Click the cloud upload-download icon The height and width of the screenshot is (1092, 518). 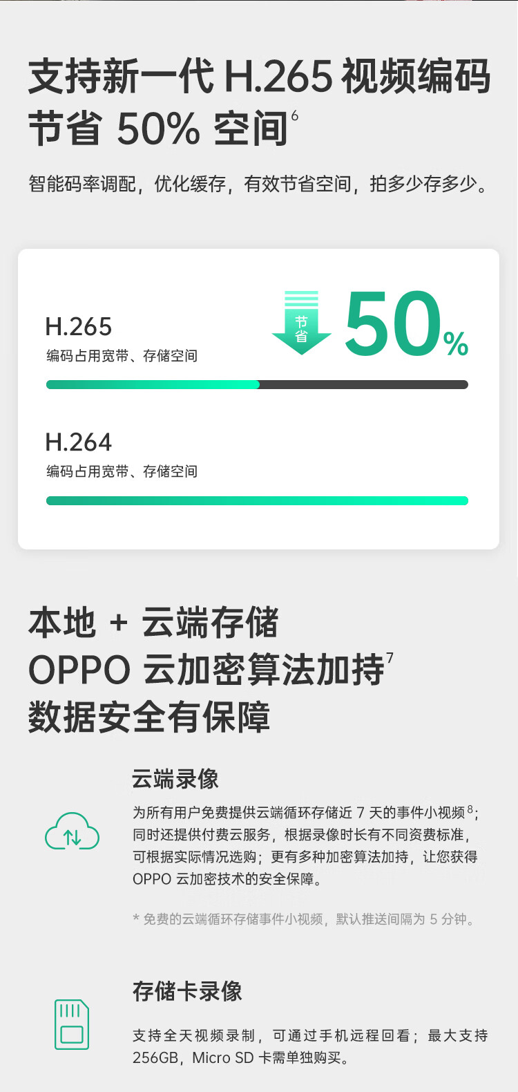72,831
